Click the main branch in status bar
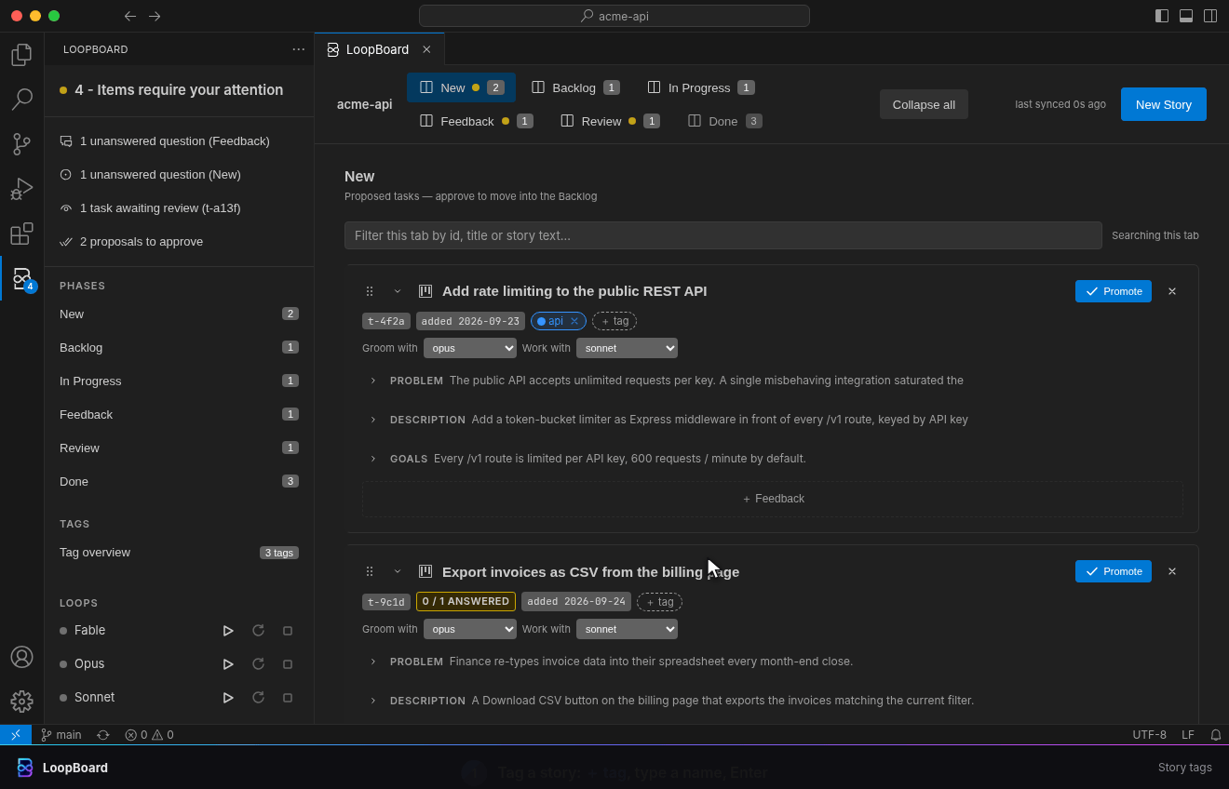The image size is (1229, 789). [61, 735]
